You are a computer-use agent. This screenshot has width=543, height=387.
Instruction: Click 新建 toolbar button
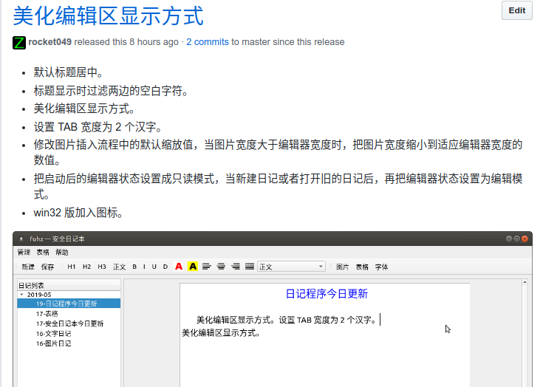tap(28, 267)
